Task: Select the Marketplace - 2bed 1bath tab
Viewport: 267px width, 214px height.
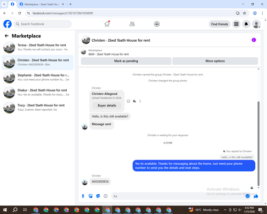Action: coord(42,4)
